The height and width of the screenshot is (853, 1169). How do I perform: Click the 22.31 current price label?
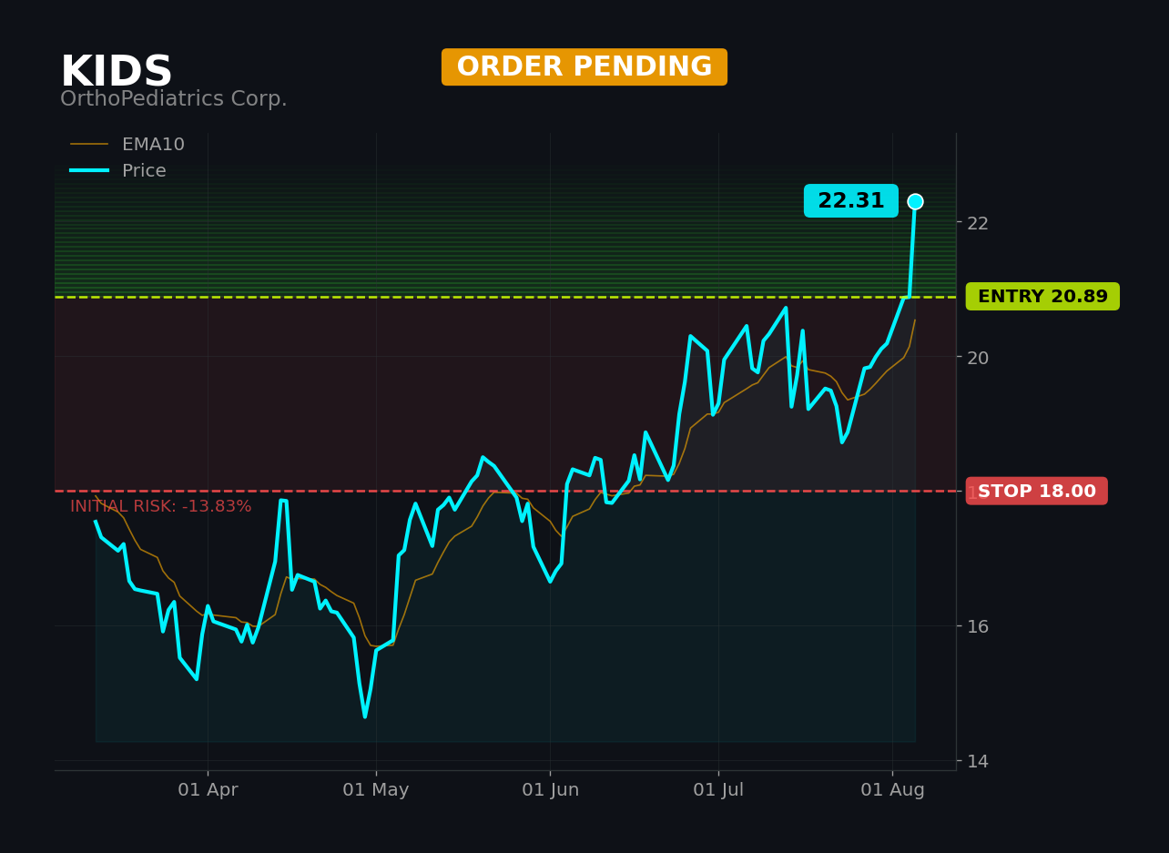point(851,201)
